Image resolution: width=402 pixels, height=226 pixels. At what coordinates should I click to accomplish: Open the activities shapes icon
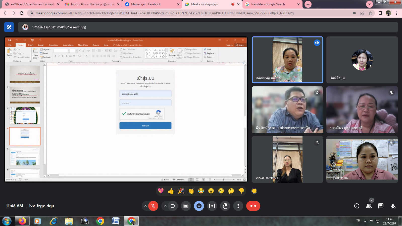point(393,206)
